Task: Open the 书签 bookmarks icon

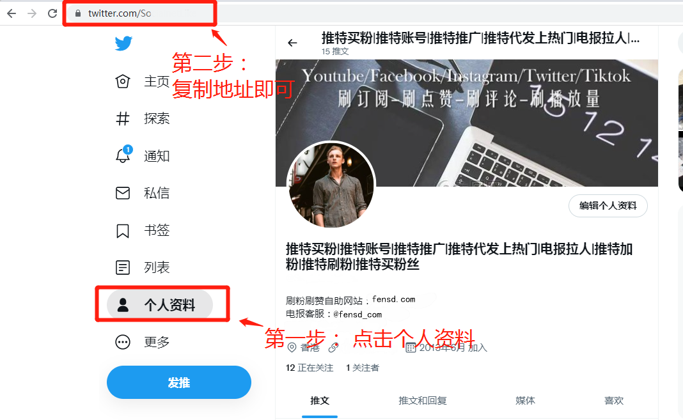Action: click(x=123, y=231)
